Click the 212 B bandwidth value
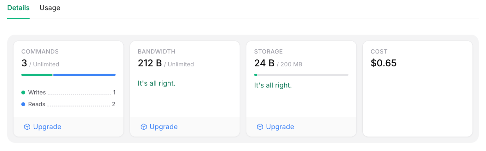The image size is (486, 151). (x=150, y=63)
